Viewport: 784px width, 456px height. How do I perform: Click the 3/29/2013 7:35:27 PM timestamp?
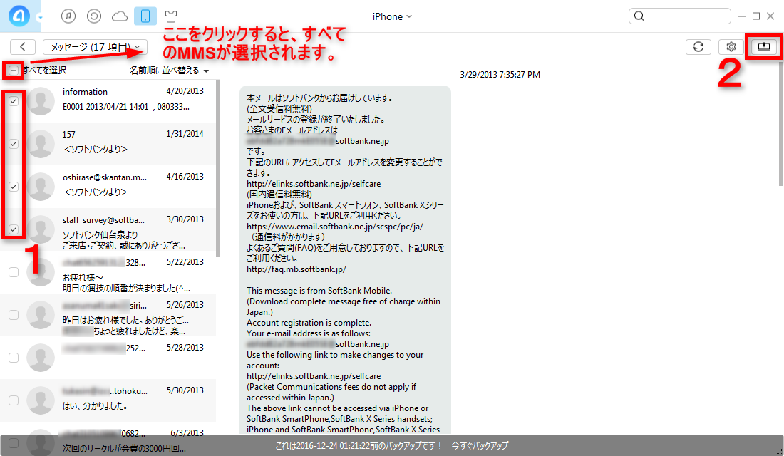(500, 75)
